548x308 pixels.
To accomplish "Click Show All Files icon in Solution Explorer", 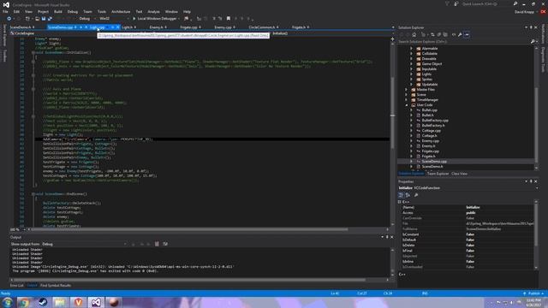I will tap(445, 34).
